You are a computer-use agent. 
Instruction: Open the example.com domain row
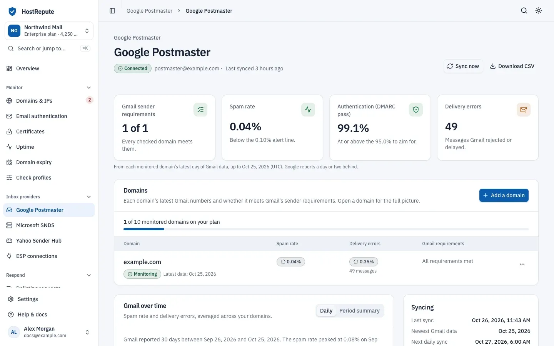pyautogui.click(x=326, y=268)
